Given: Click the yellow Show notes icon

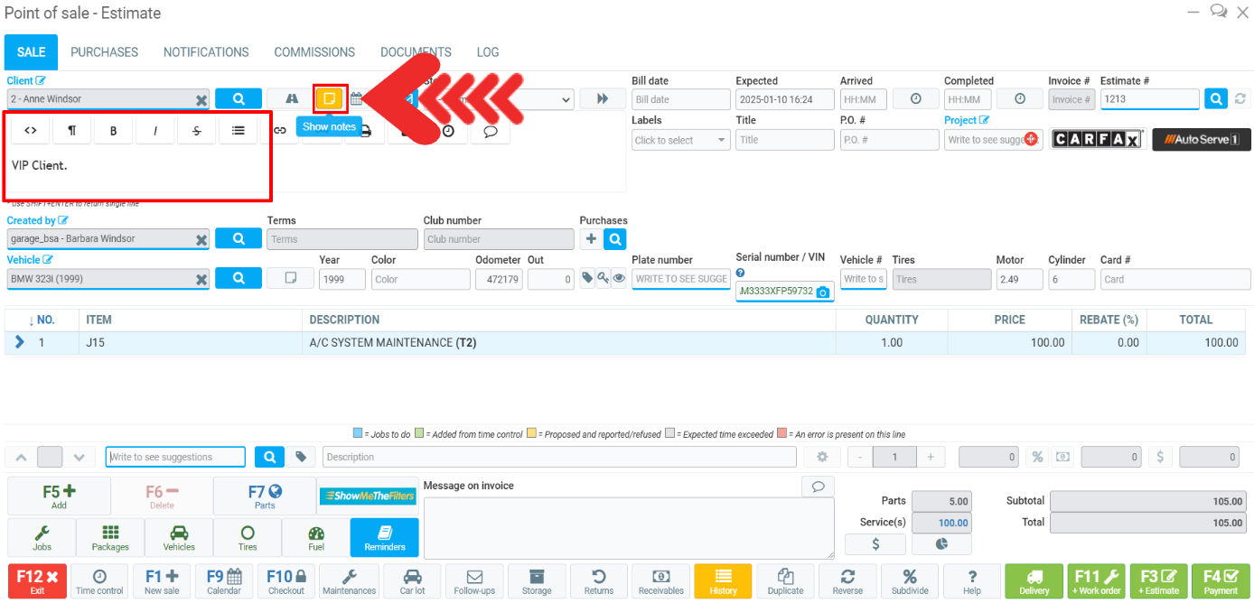Looking at the screenshot, I should 330,98.
